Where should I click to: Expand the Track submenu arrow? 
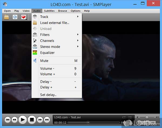(78, 16)
